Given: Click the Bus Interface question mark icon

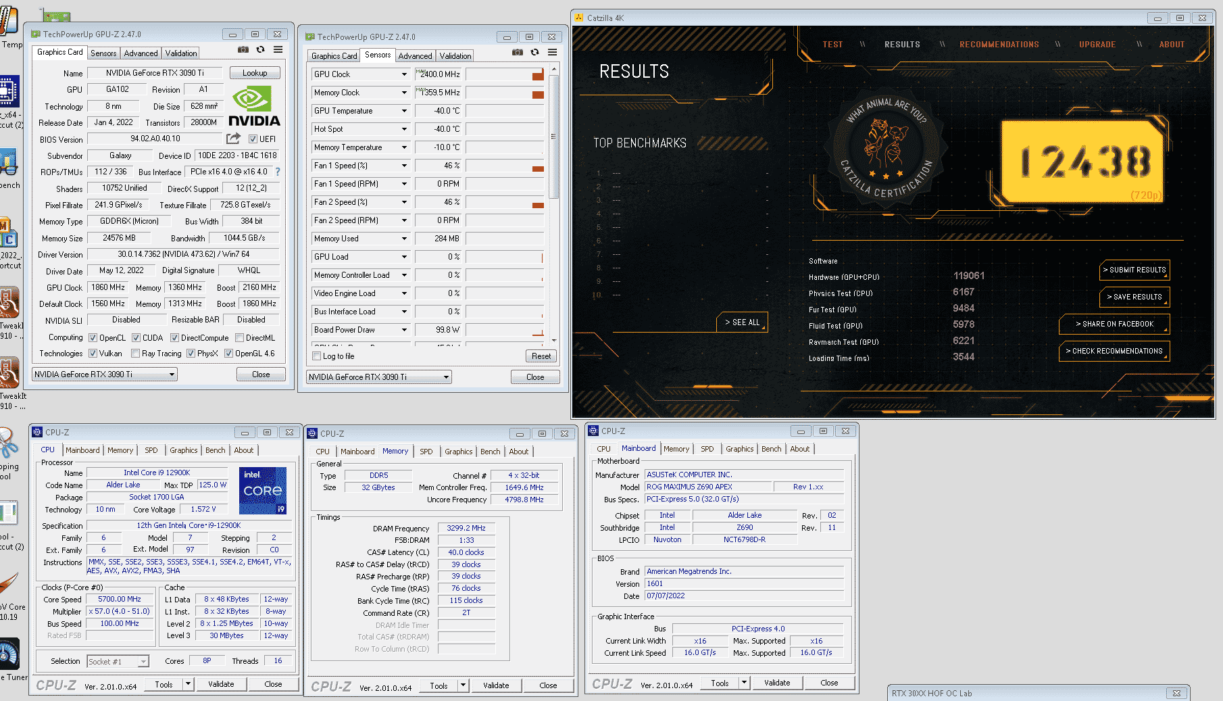Looking at the screenshot, I should pos(277,172).
